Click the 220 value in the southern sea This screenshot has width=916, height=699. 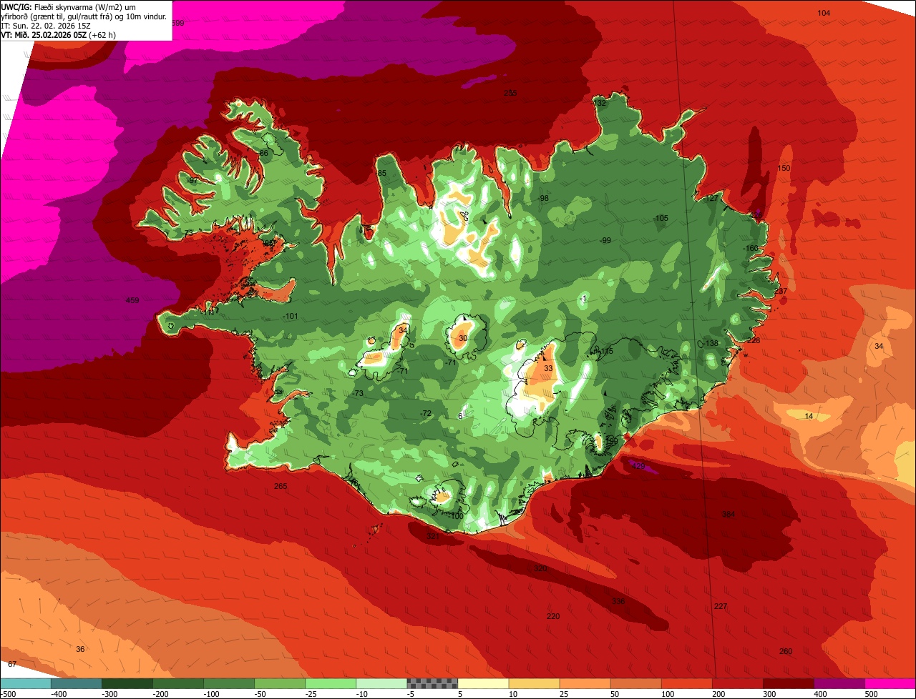click(x=553, y=616)
